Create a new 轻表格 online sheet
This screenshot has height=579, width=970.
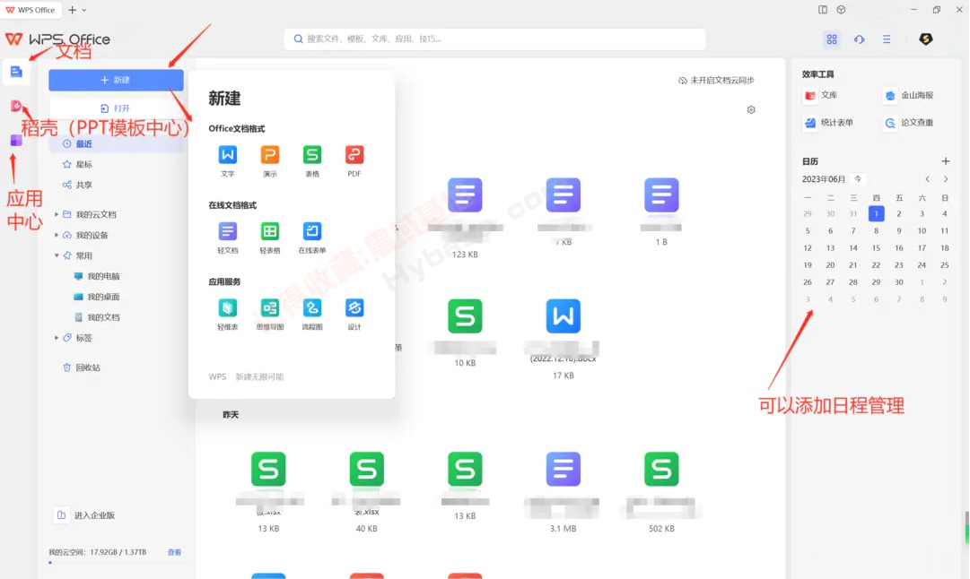point(270,238)
